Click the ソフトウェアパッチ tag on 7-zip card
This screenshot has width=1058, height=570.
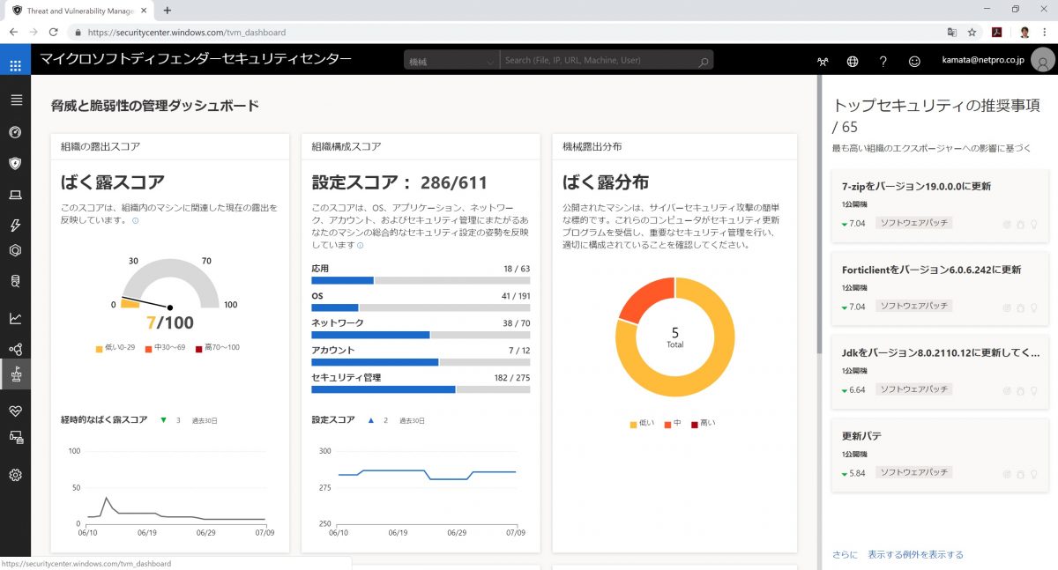(913, 224)
